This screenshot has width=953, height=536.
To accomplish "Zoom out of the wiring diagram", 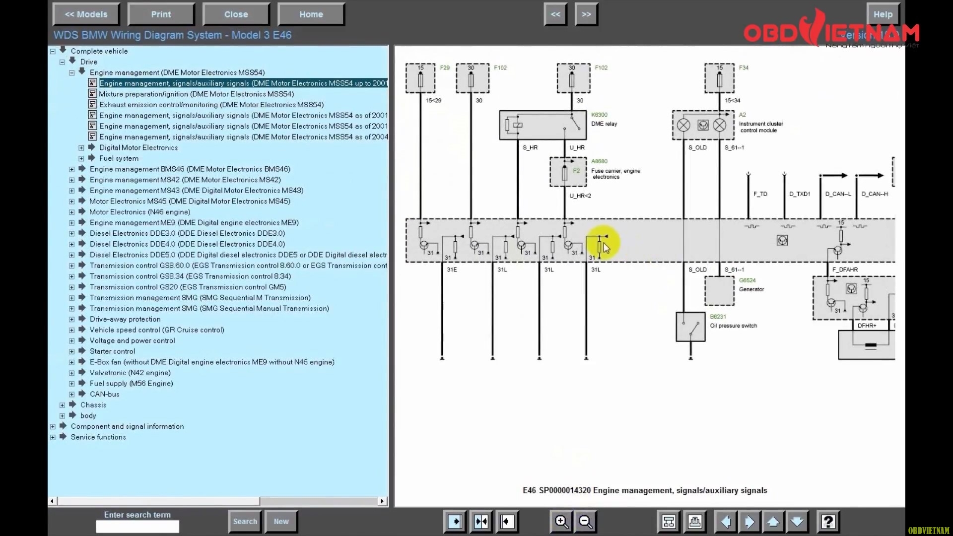I will [586, 522].
